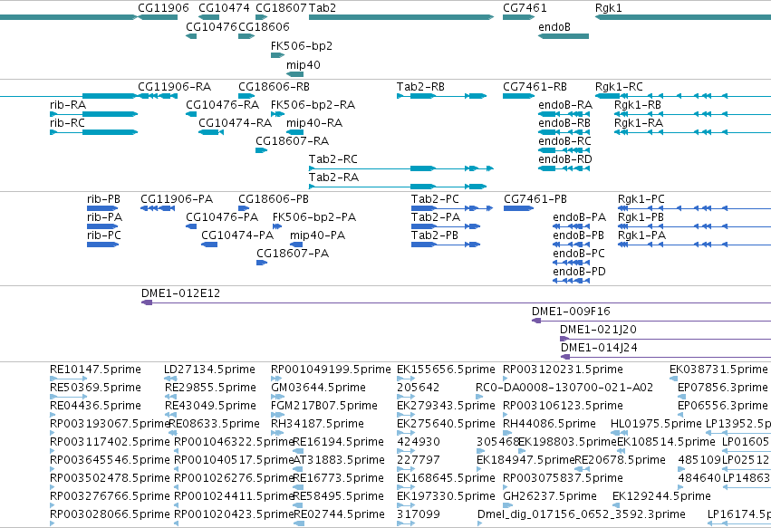Click the 'rib-RA' transcript label
The image size is (771, 528).
pyautogui.click(x=68, y=105)
